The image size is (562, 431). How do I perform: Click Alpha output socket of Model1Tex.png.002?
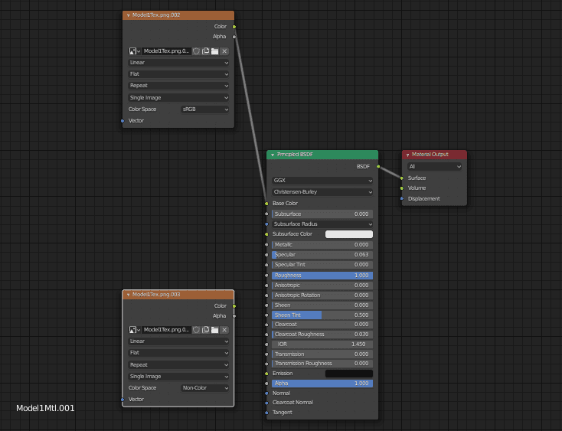click(x=234, y=37)
